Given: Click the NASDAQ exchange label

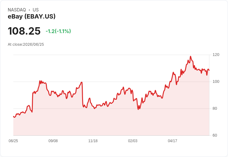Looking at the screenshot, I should pyautogui.click(x=17, y=10).
